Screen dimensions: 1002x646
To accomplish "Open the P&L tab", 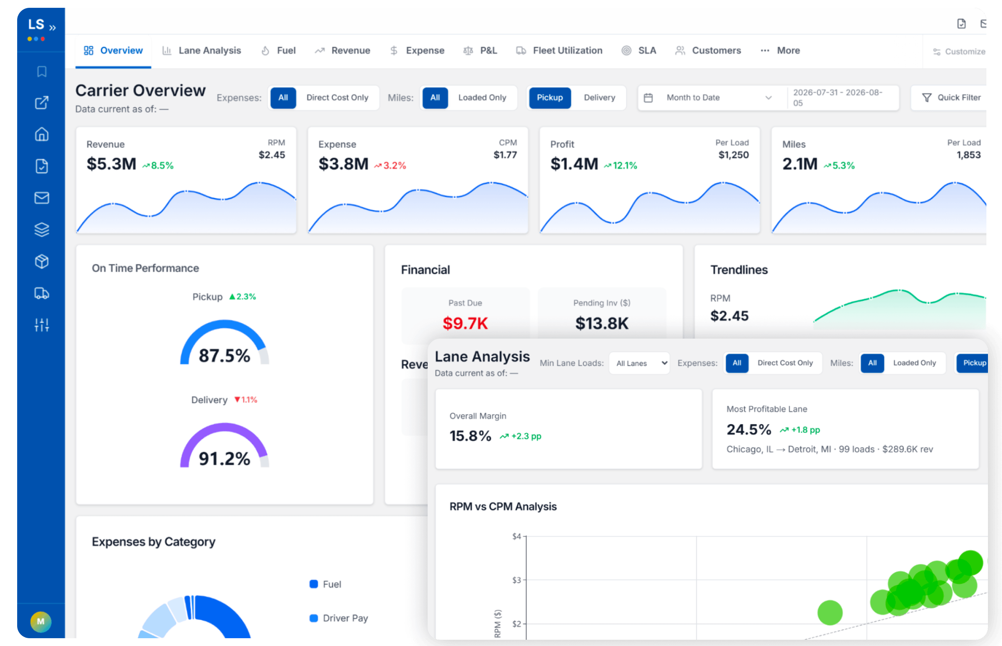I will pyautogui.click(x=480, y=50).
